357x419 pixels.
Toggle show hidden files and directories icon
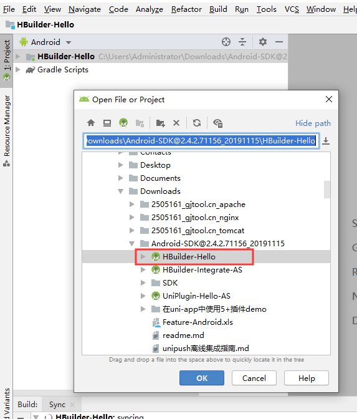coord(217,123)
